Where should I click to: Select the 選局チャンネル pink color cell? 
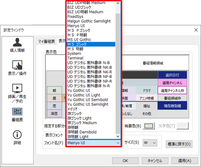point(172,83)
